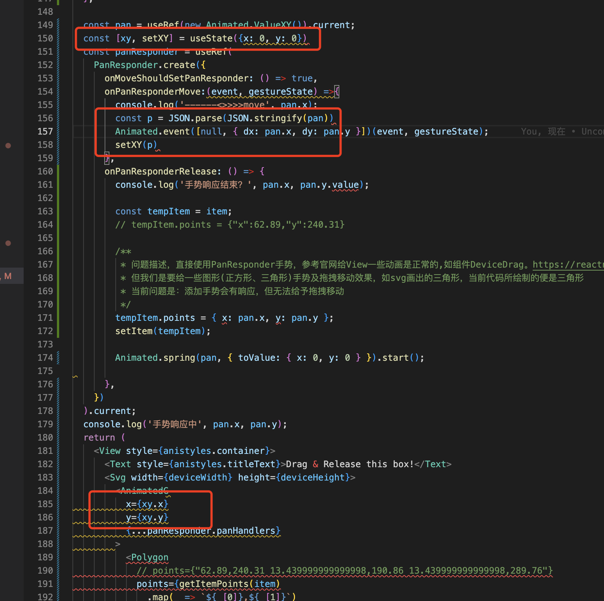Image resolution: width=604 pixels, height=601 pixels.
Task: Click 'setXY(p)' call on line 158
Action: click(x=136, y=145)
